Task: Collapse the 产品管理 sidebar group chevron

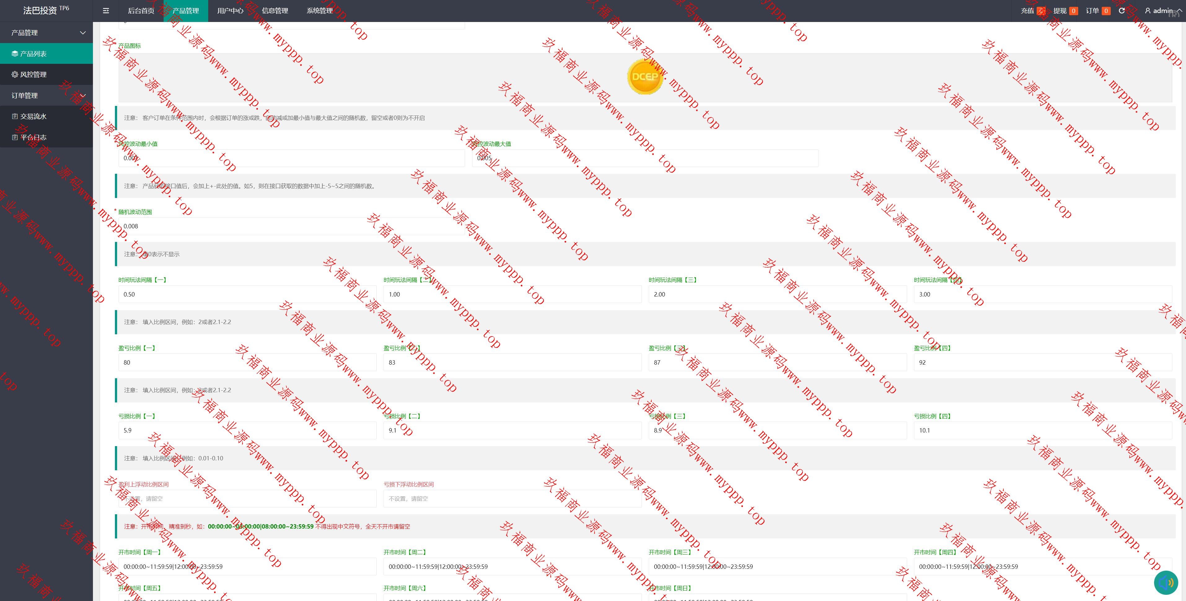Action: click(83, 33)
